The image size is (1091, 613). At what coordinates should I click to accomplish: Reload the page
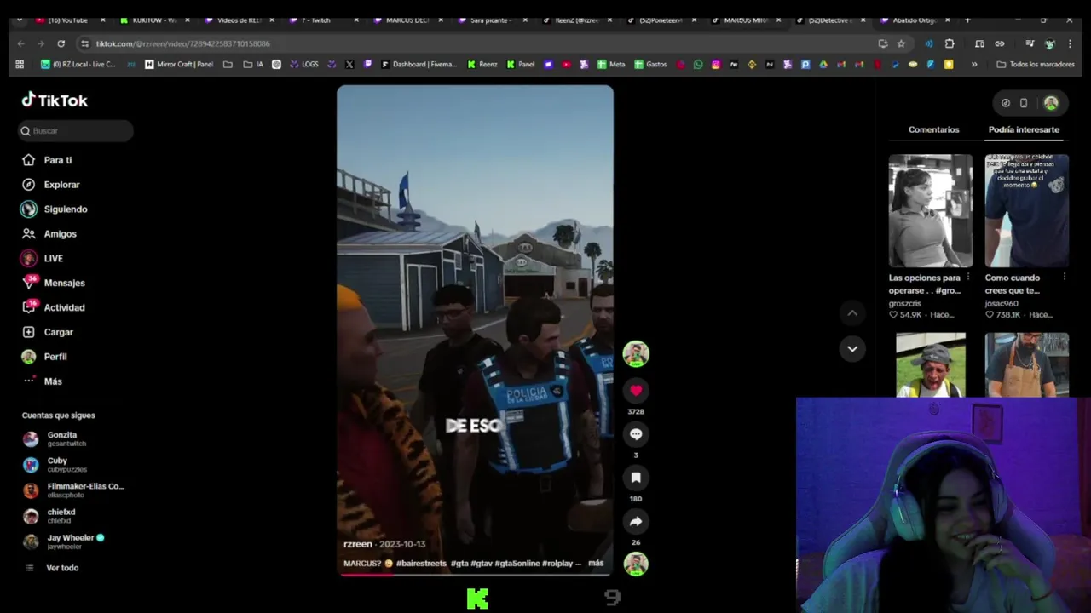tap(61, 43)
